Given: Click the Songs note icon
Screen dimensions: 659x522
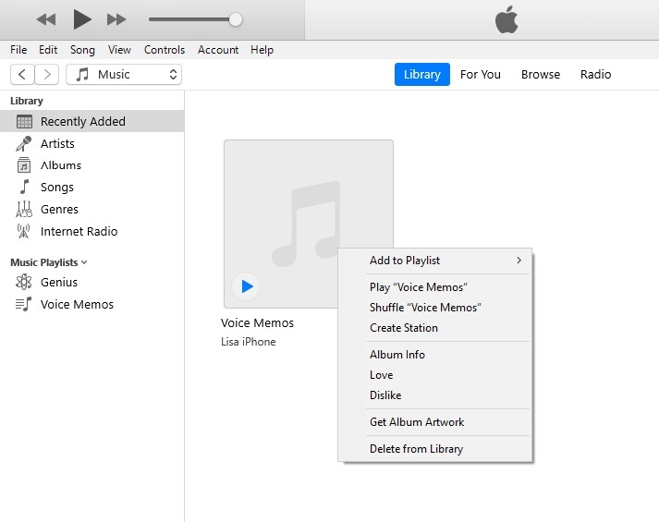Looking at the screenshot, I should tap(24, 187).
